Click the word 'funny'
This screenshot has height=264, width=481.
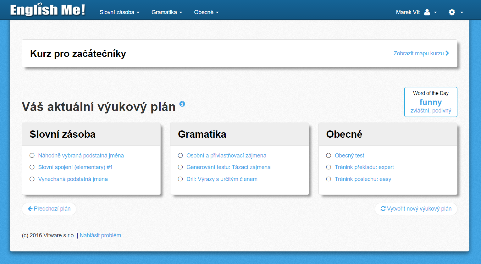pos(431,102)
